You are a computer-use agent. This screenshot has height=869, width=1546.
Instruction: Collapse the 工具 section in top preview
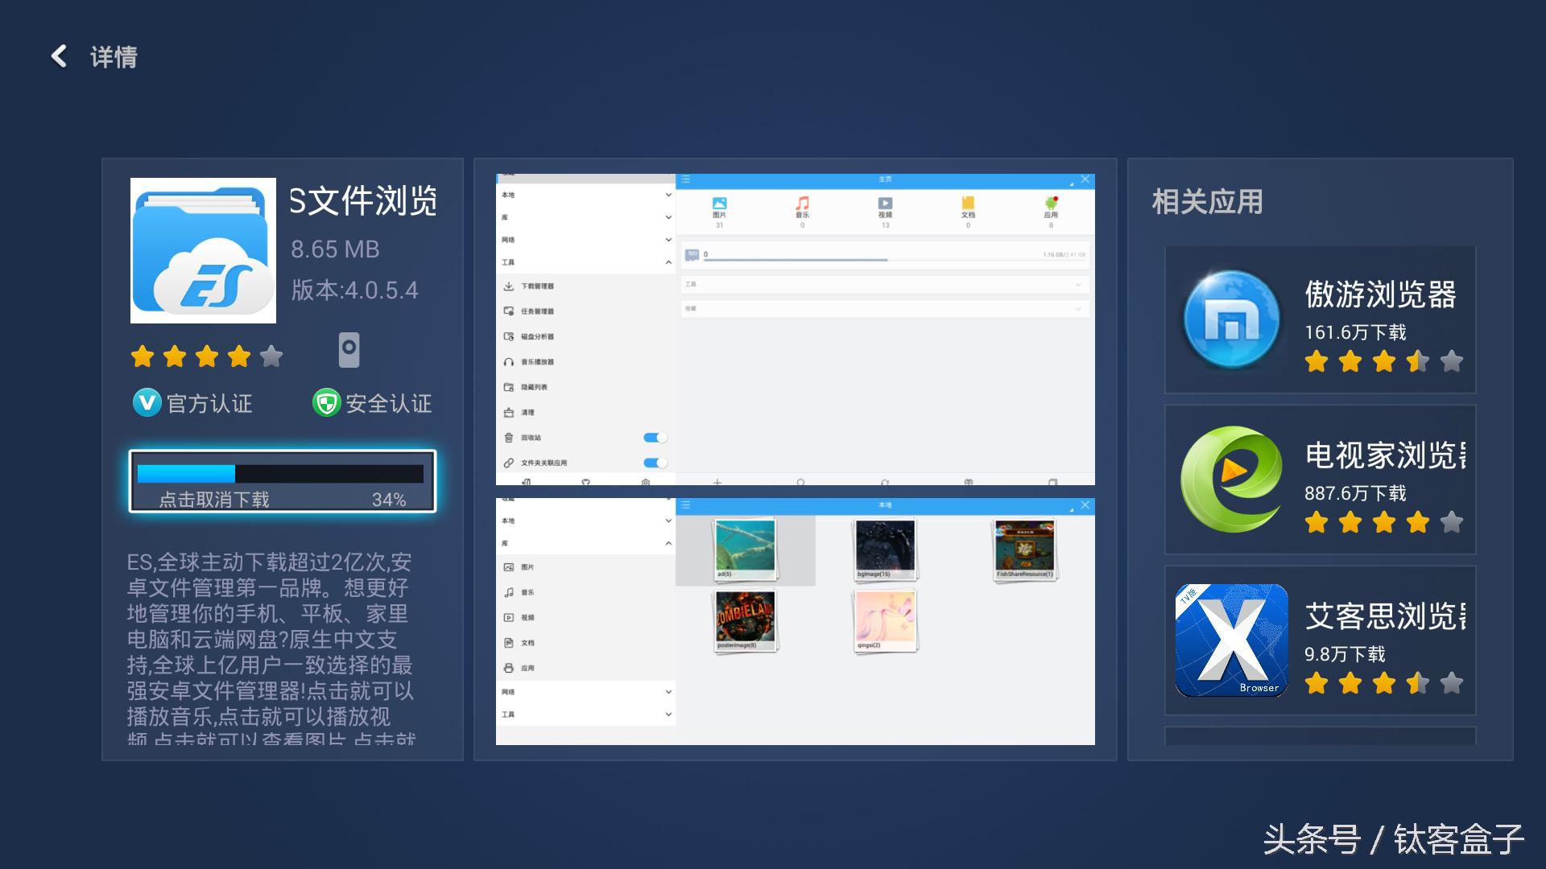[668, 262]
